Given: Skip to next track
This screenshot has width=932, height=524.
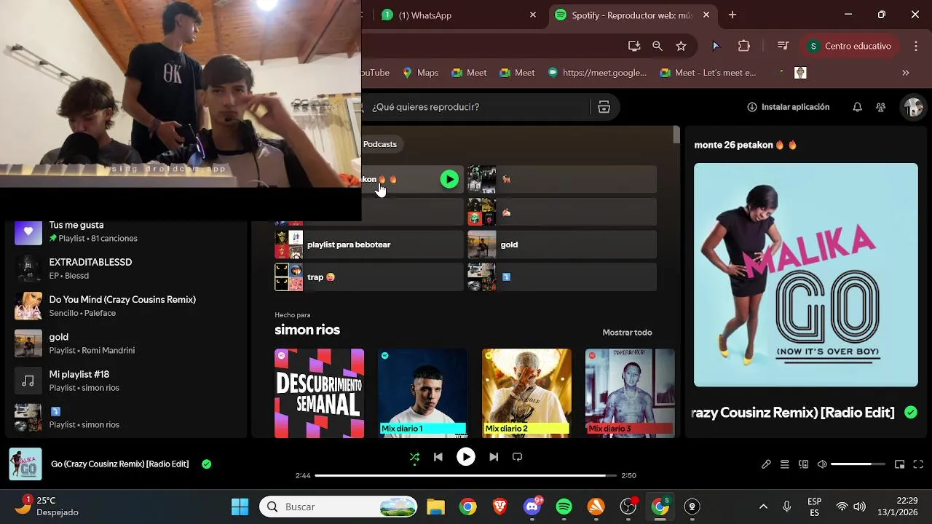Looking at the screenshot, I should pyautogui.click(x=494, y=457).
